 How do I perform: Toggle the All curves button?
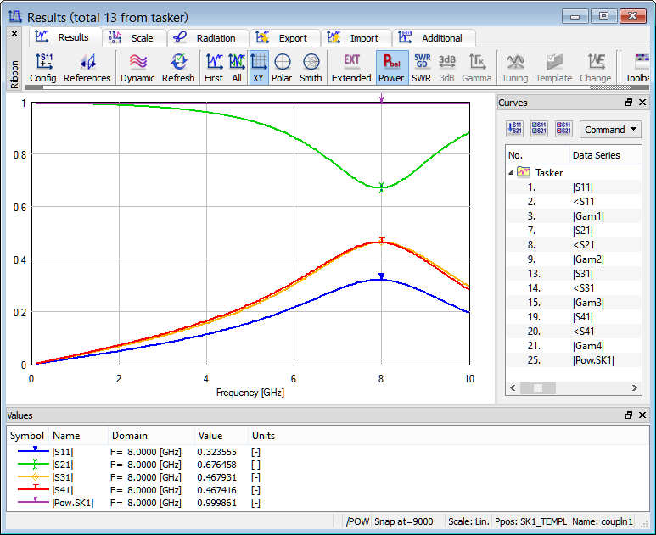[237, 68]
